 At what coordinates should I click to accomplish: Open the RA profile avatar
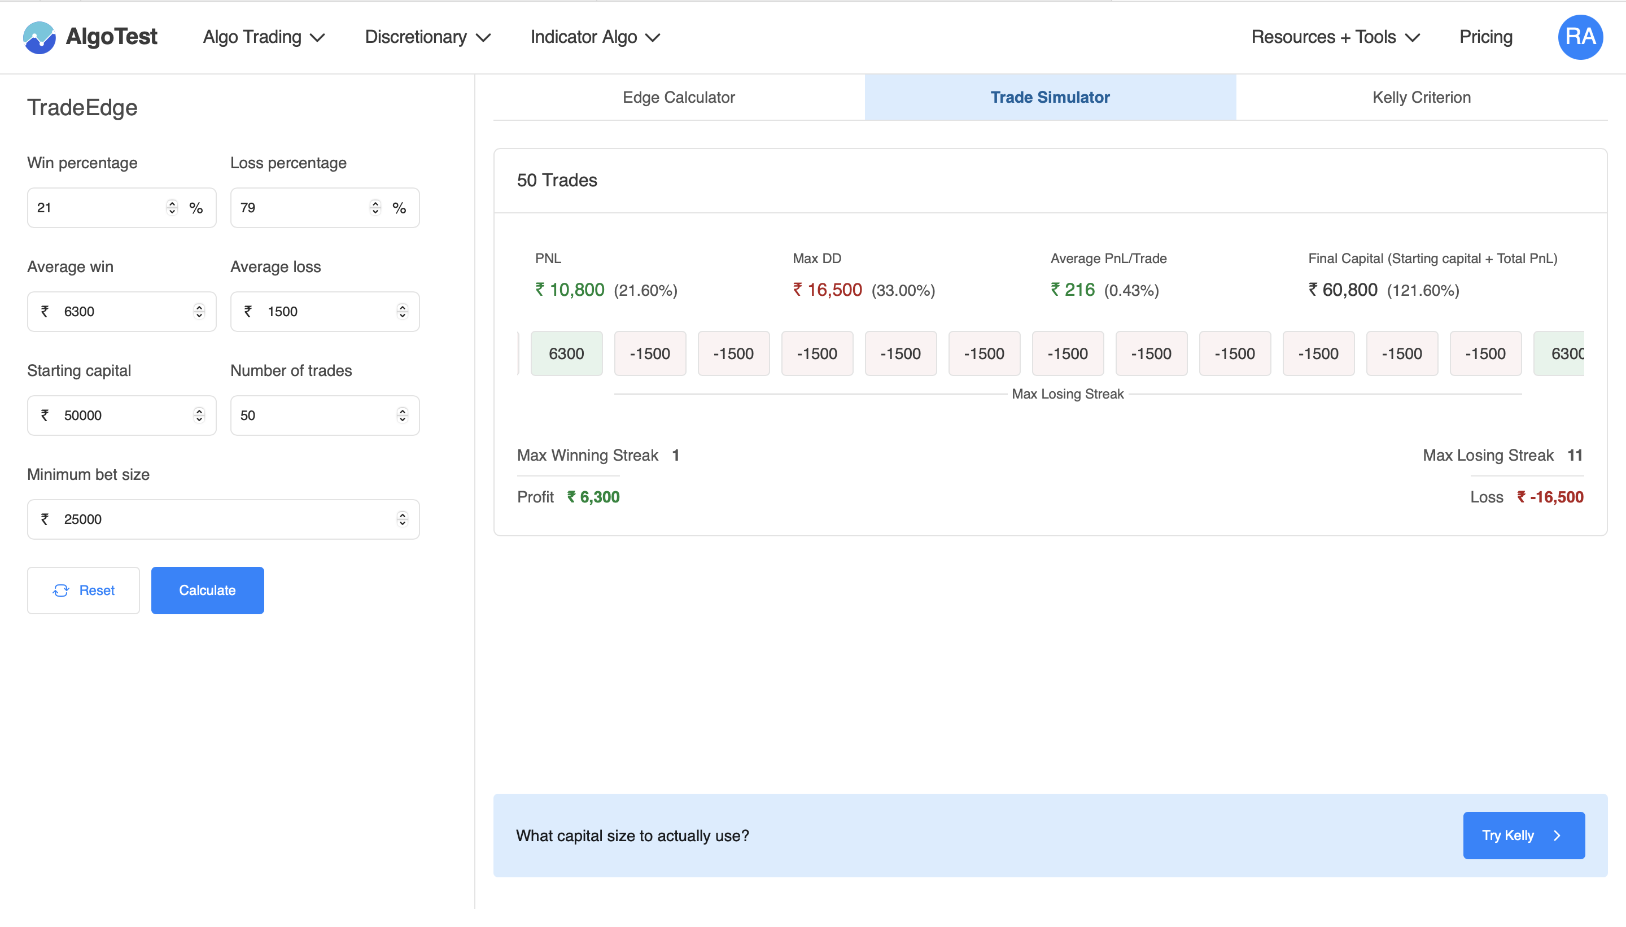click(1580, 37)
